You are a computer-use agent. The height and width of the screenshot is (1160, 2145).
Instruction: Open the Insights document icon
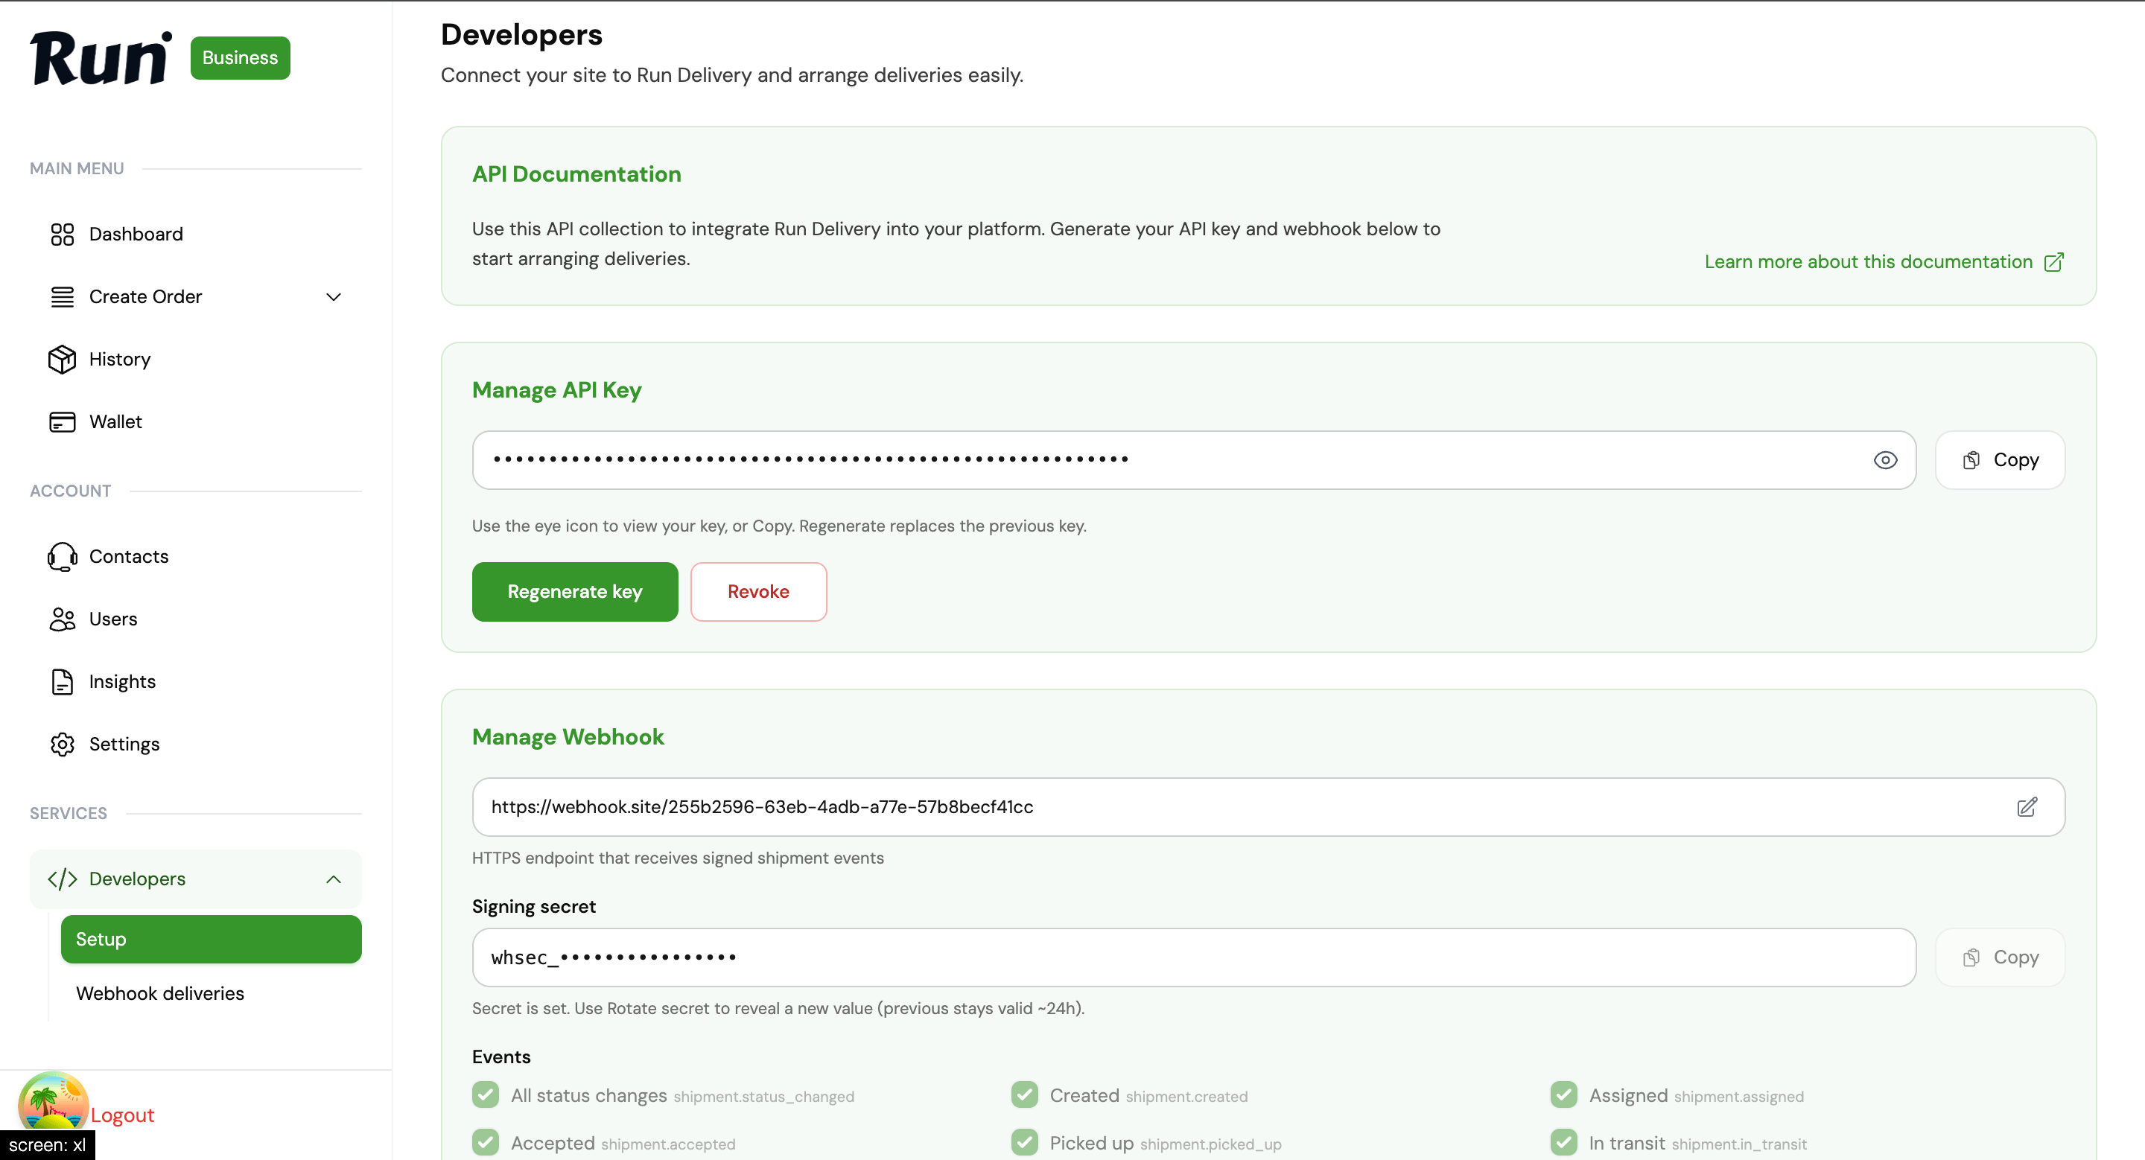pos(63,681)
